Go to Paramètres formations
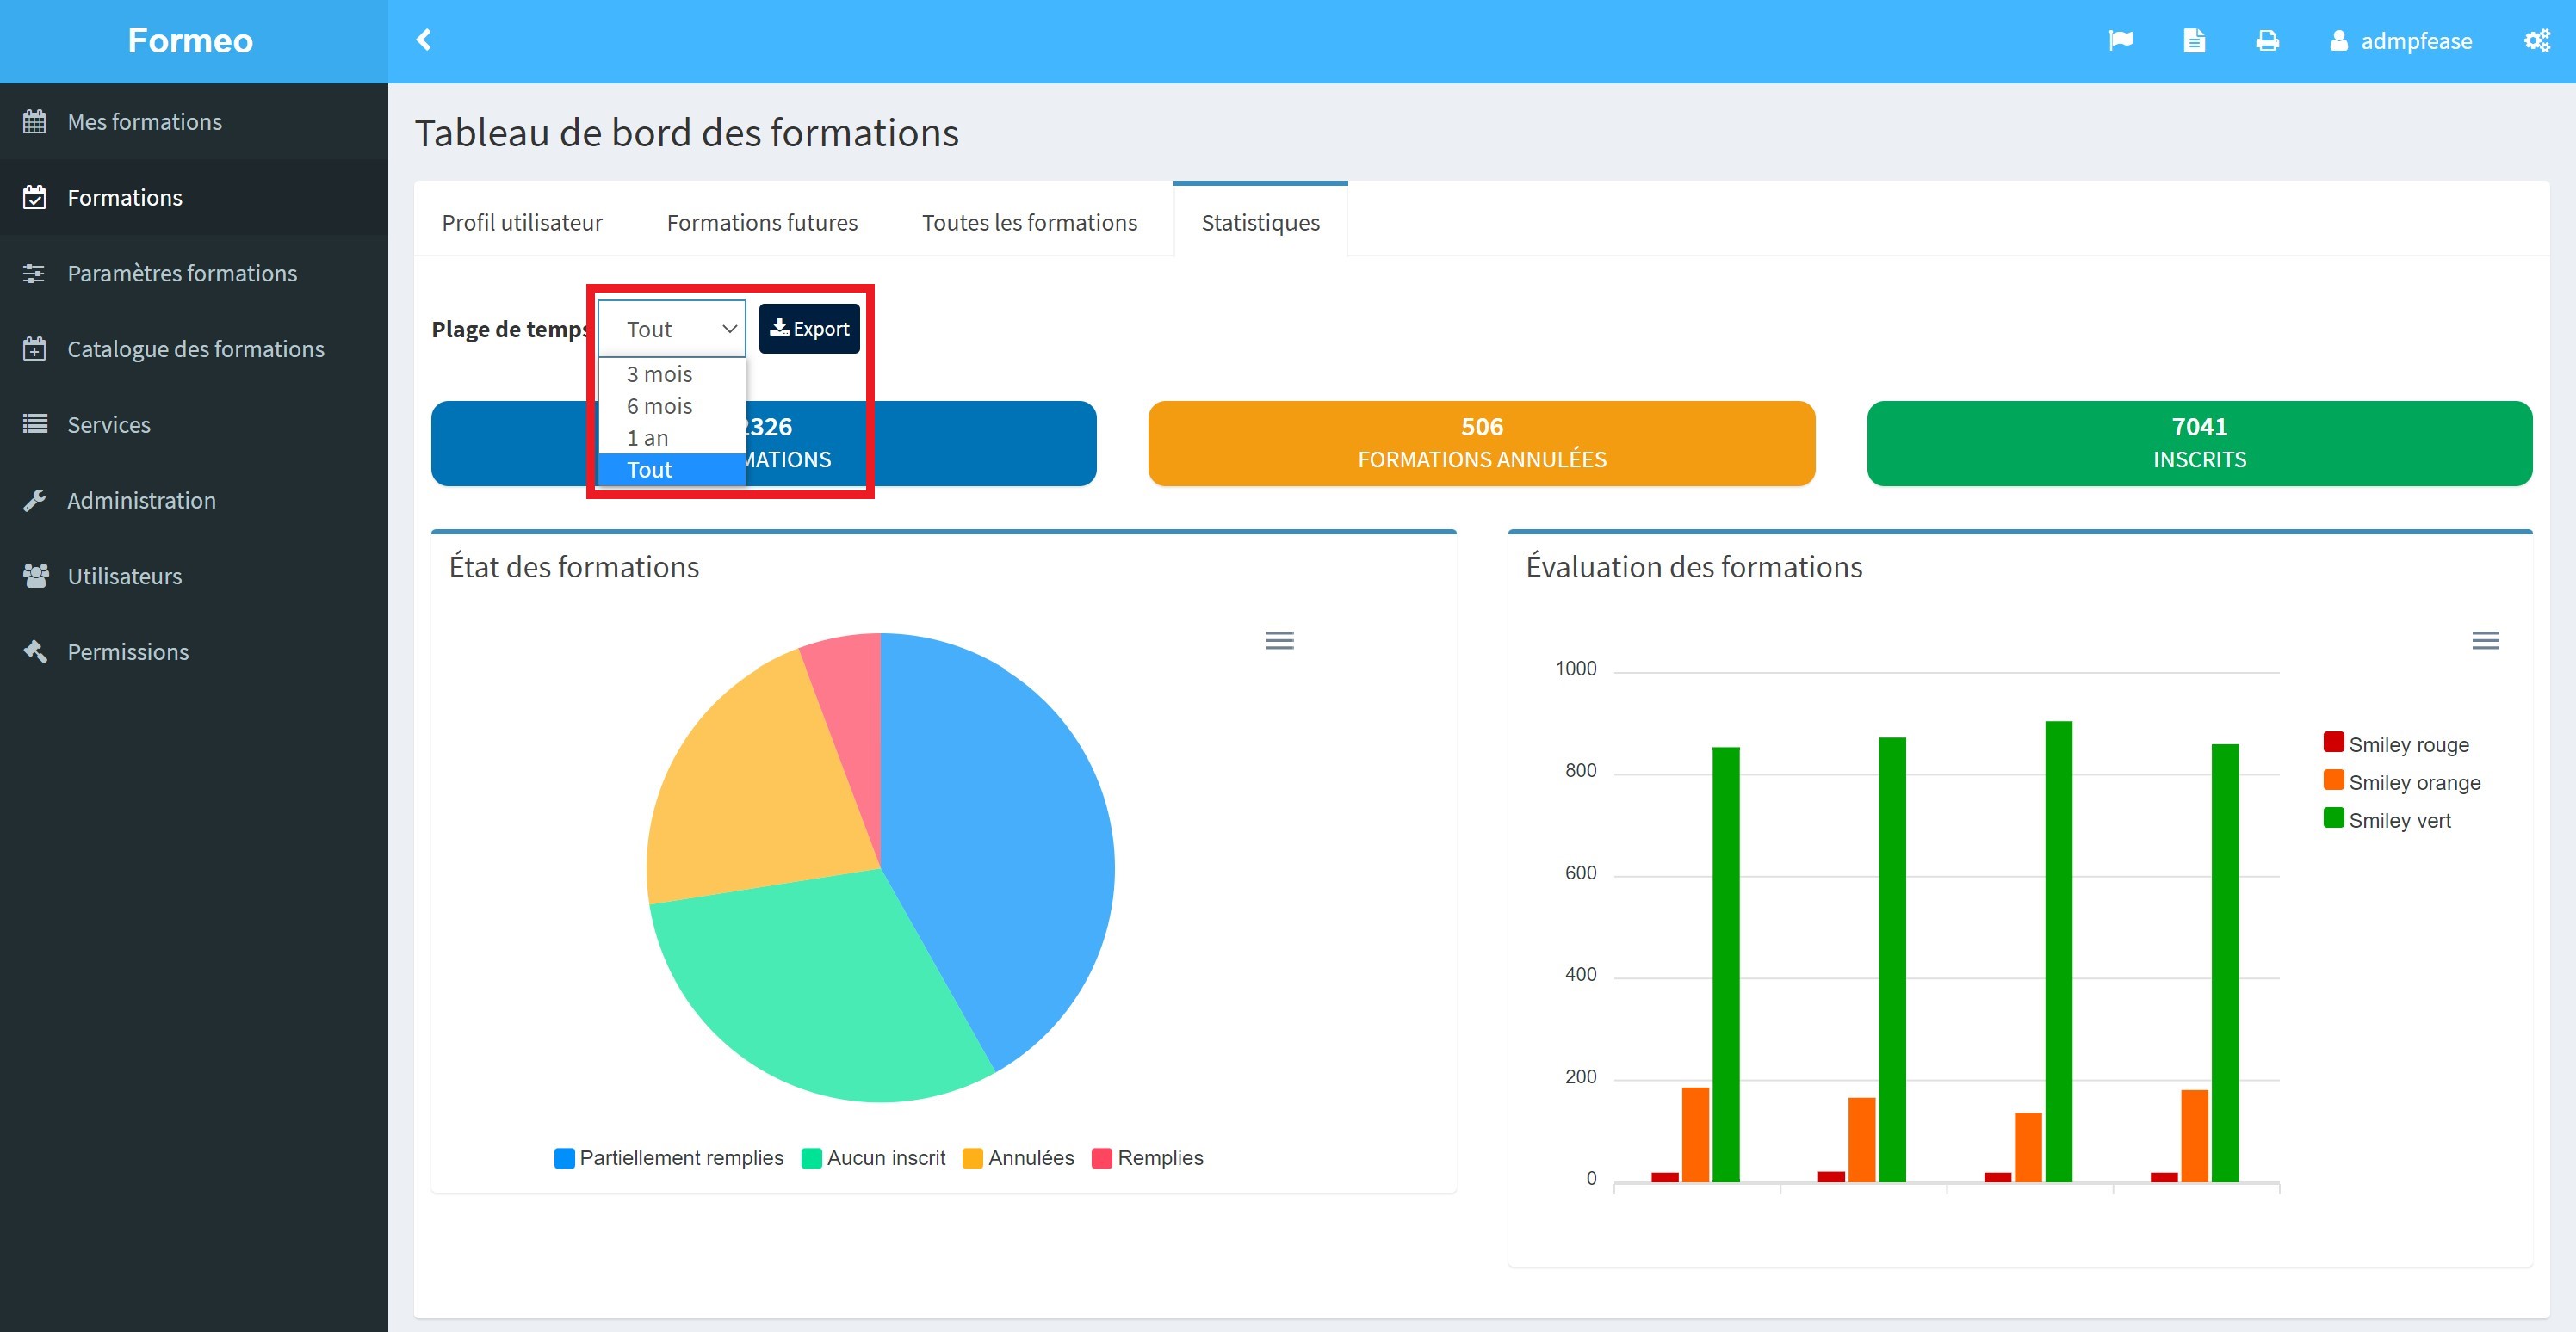This screenshot has height=1332, width=2576. pyautogui.click(x=194, y=273)
